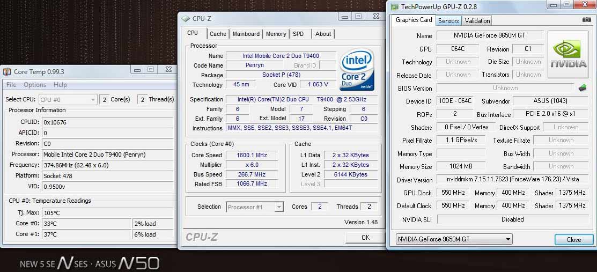
Task: Click the 2% load cell for Core #0
Action: point(153,224)
